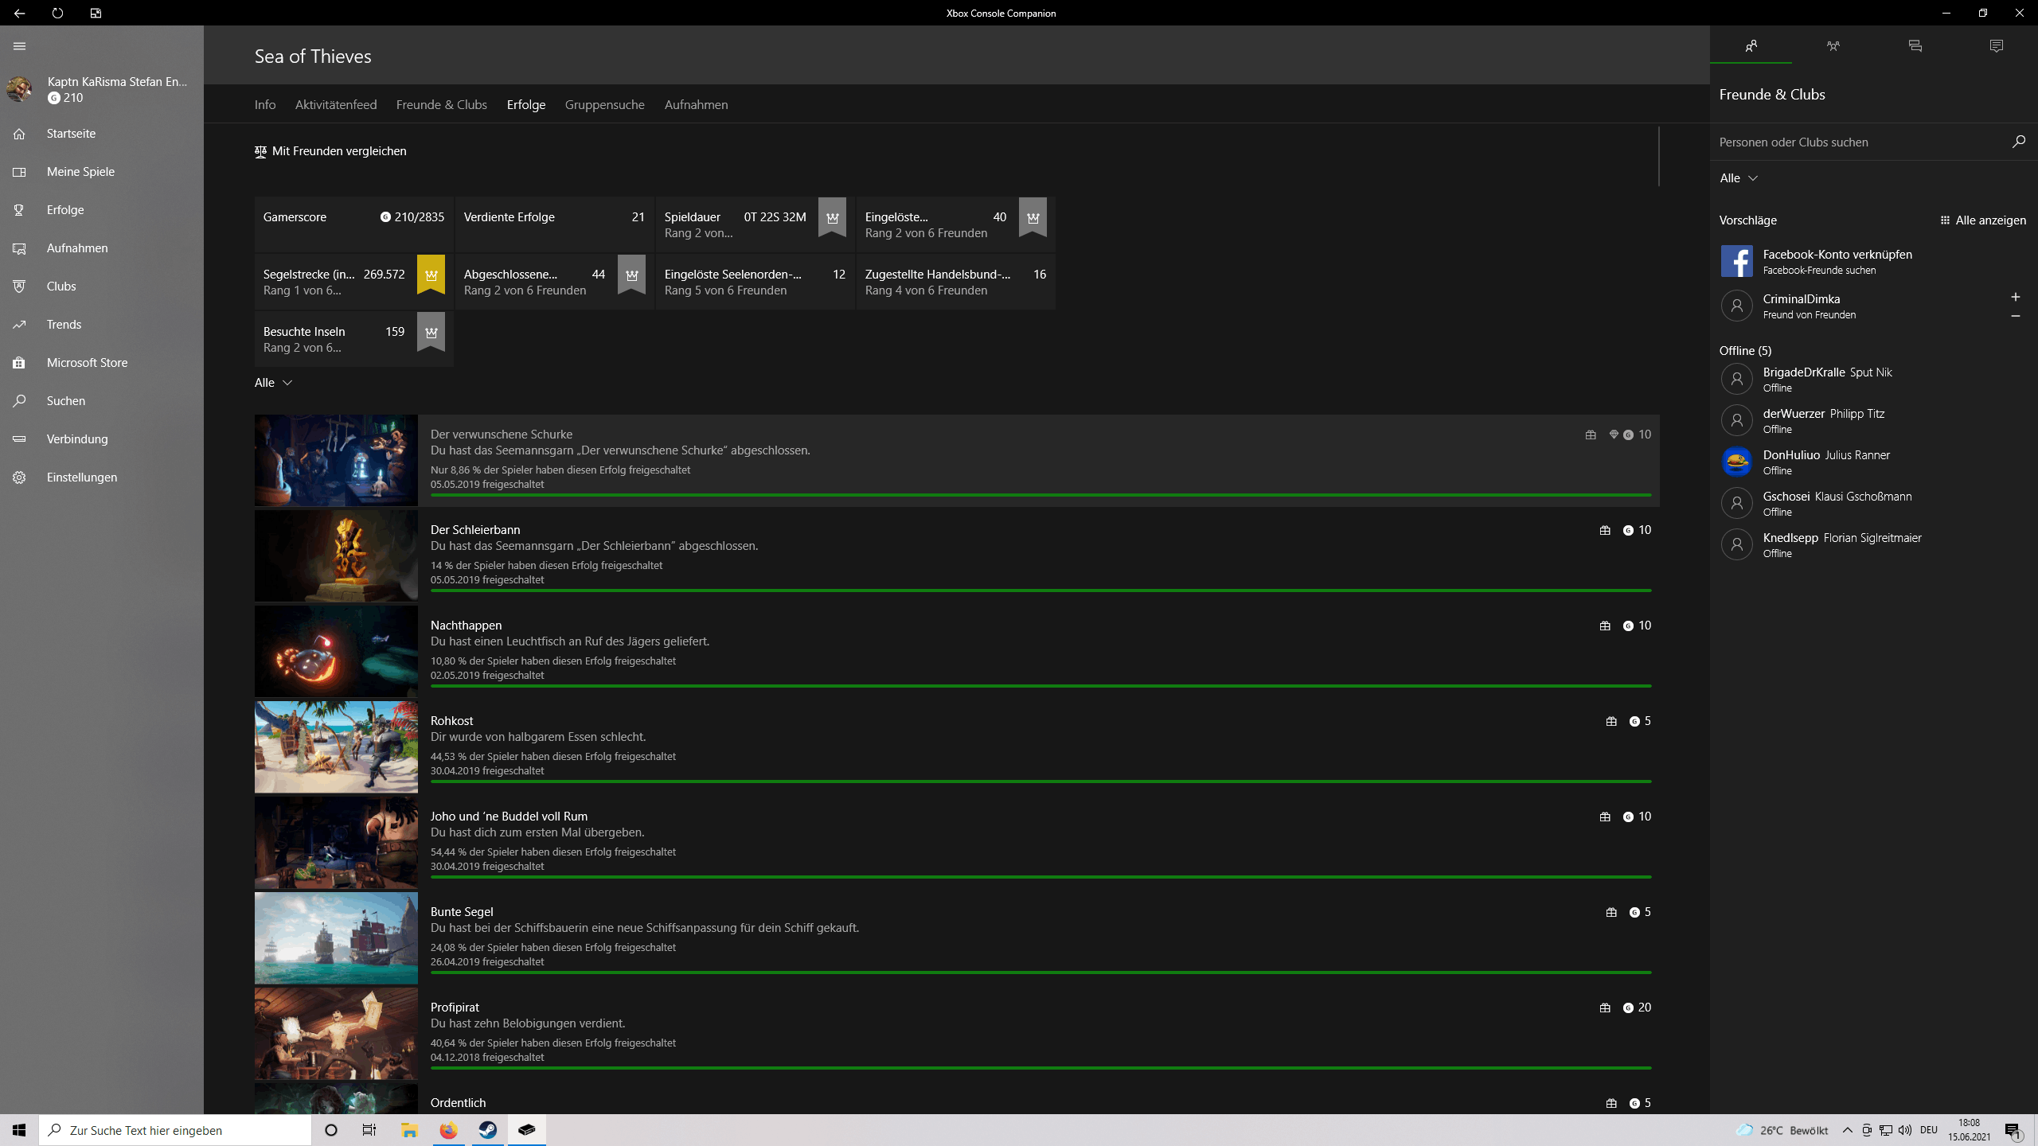Click the crown icon on Spieldauer
2038x1146 pixels.
832,217
